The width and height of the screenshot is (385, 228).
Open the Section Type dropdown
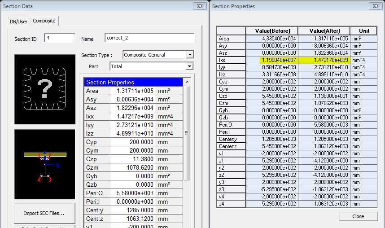pyautogui.click(x=190, y=55)
